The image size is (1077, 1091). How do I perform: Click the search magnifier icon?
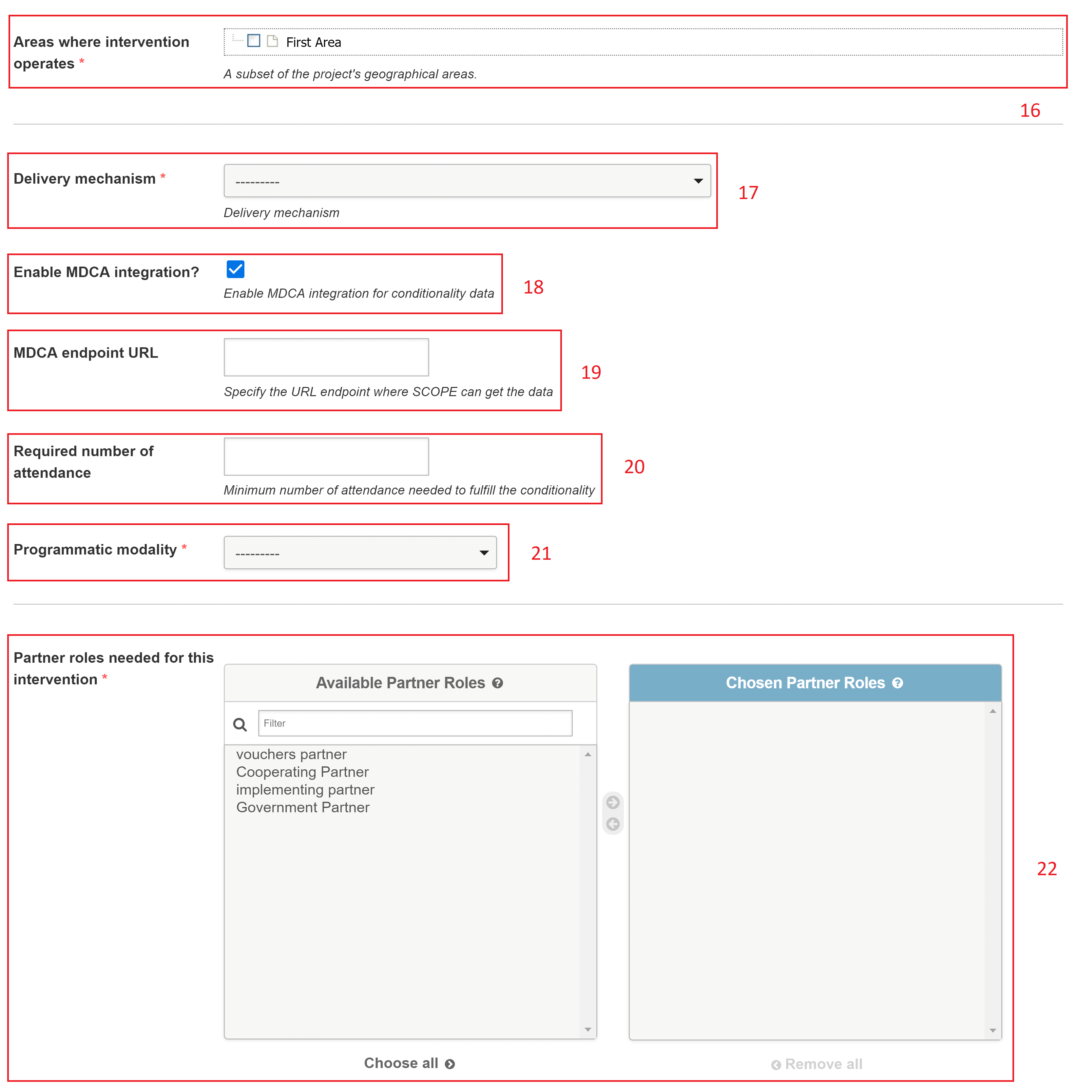tap(240, 724)
